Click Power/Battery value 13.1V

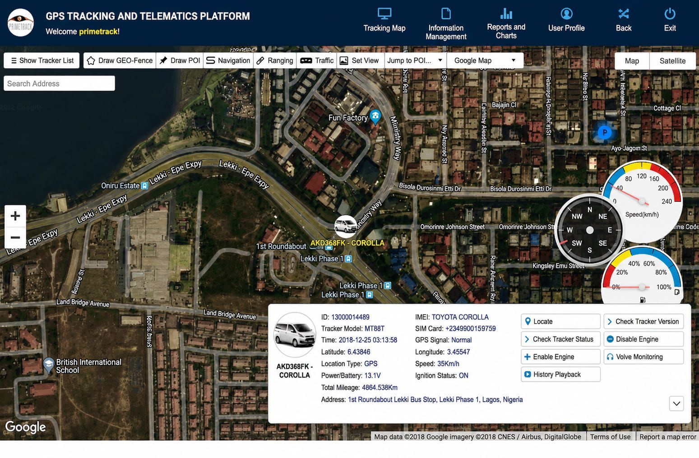(372, 375)
